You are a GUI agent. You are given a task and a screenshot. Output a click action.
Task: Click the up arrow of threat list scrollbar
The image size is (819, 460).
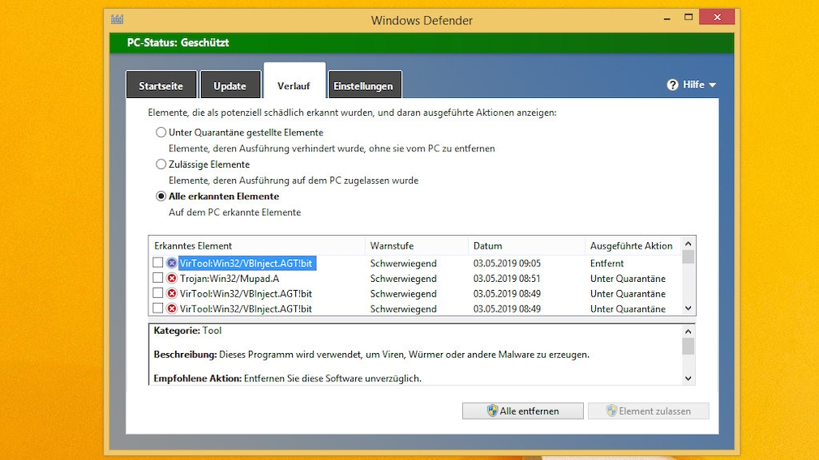(688, 244)
